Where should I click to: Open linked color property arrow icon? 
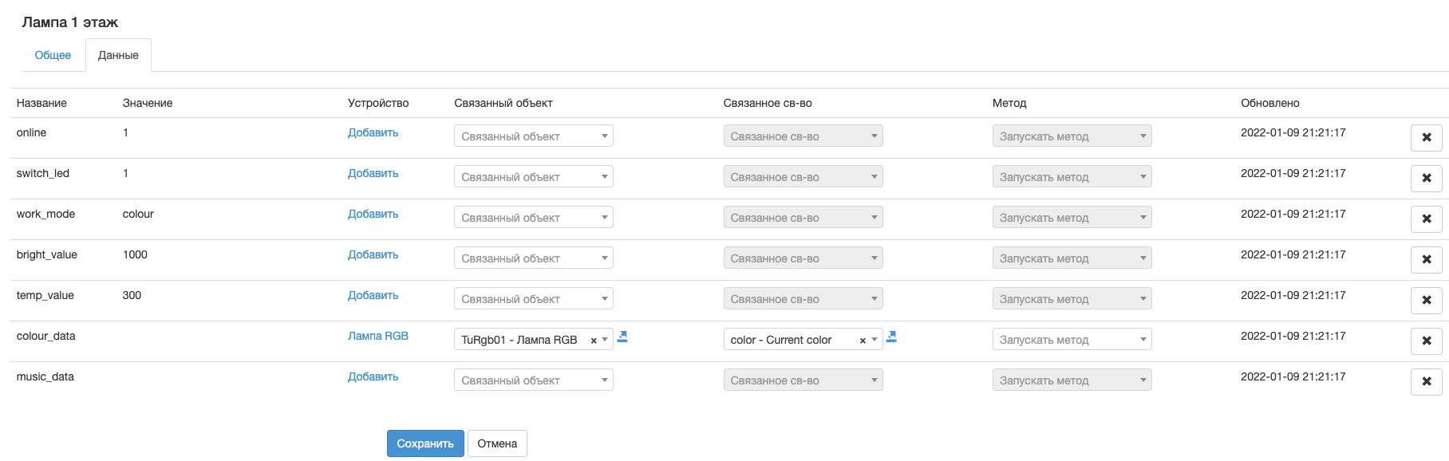[x=892, y=337]
